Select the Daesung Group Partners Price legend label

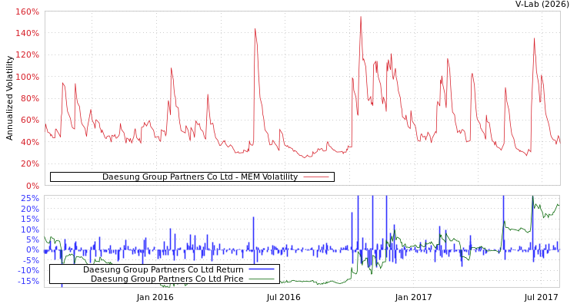[167, 279]
